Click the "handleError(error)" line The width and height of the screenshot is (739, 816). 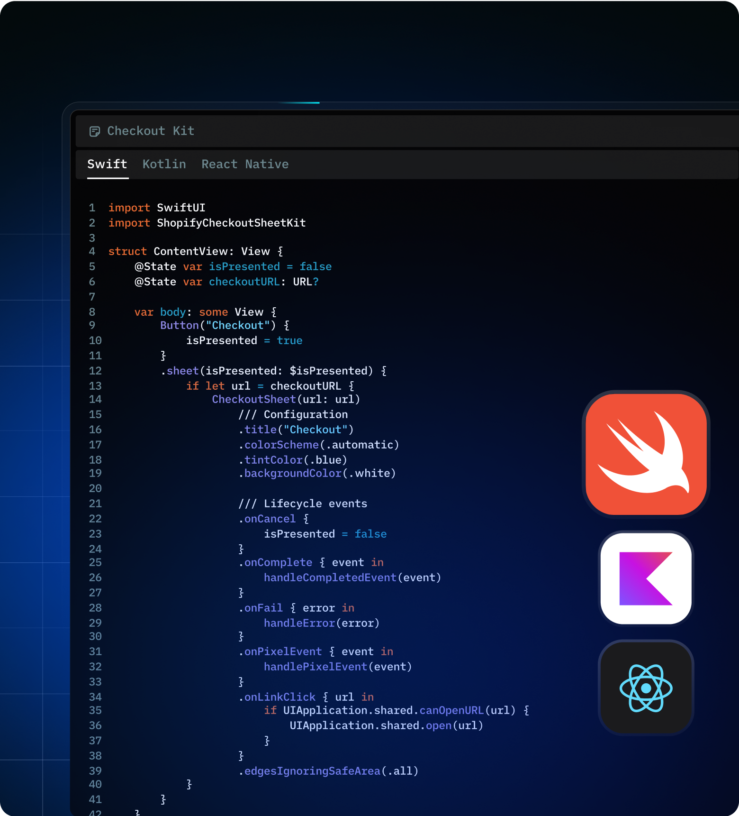(x=322, y=623)
